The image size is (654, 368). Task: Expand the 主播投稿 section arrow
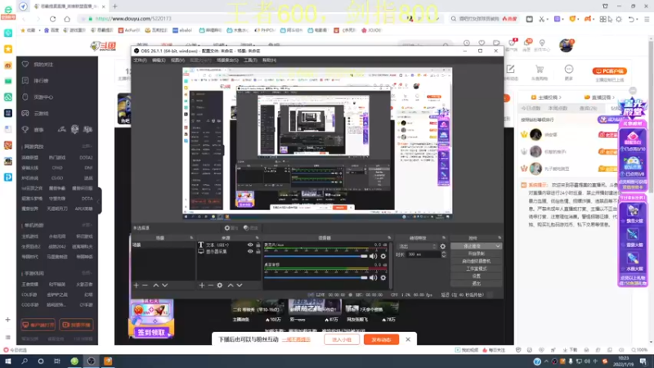pos(560,97)
